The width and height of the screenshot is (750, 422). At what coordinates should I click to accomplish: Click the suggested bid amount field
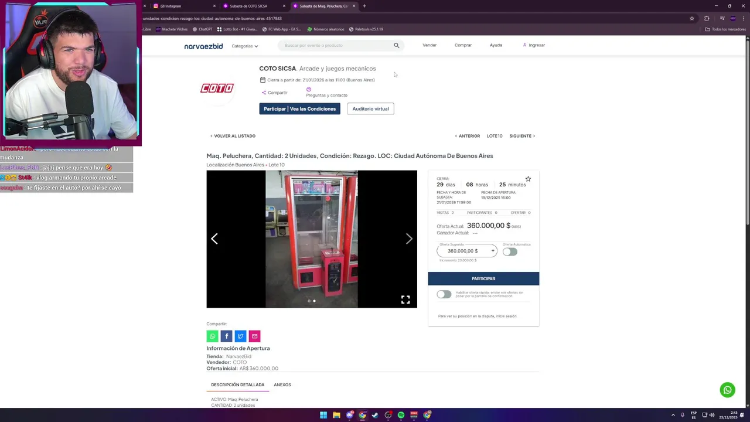tap(463, 251)
